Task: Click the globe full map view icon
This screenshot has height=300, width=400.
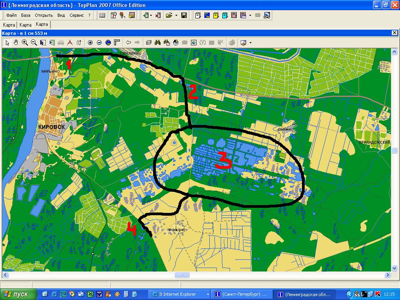Action: click(x=108, y=43)
